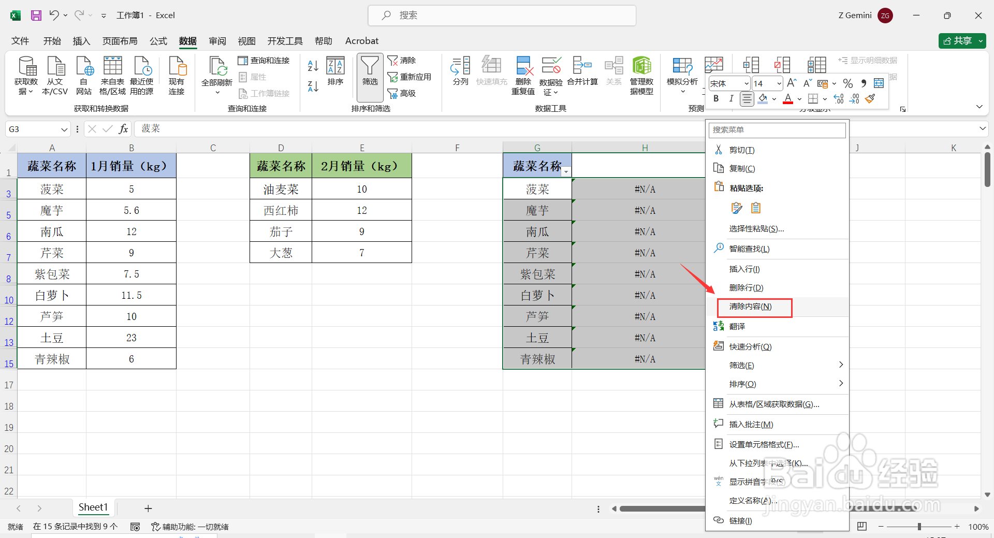Image resolution: width=994 pixels, height=538 pixels.
Task: Click the 共享 (Share) button
Action: point(961,40)
